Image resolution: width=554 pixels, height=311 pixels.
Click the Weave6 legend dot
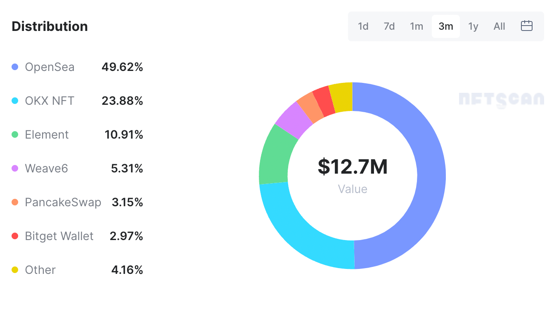tap(15, 168)
